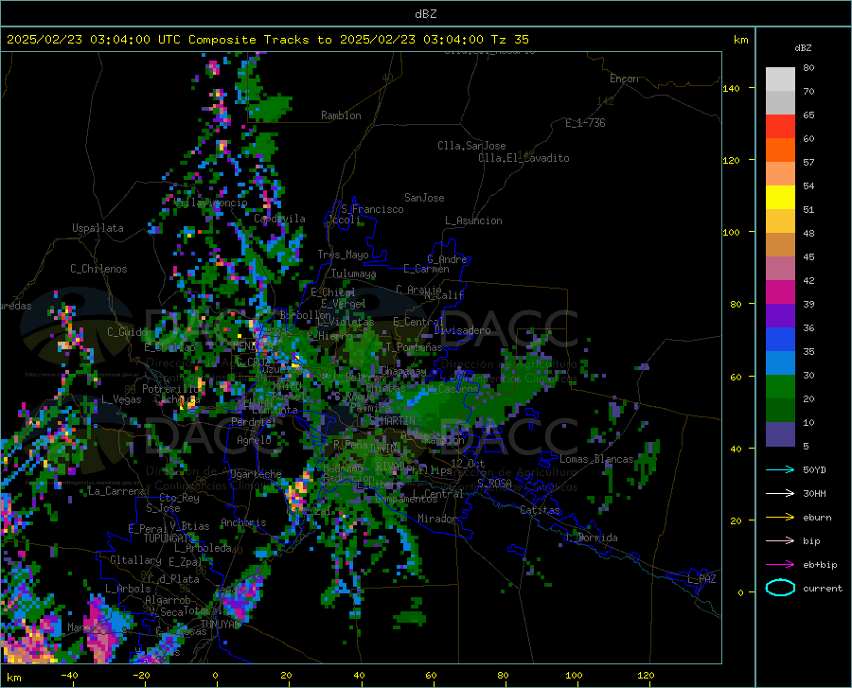Click the C_Chilenos map label
Viewport: 852px width, 688px height.
tap(98, 269)
